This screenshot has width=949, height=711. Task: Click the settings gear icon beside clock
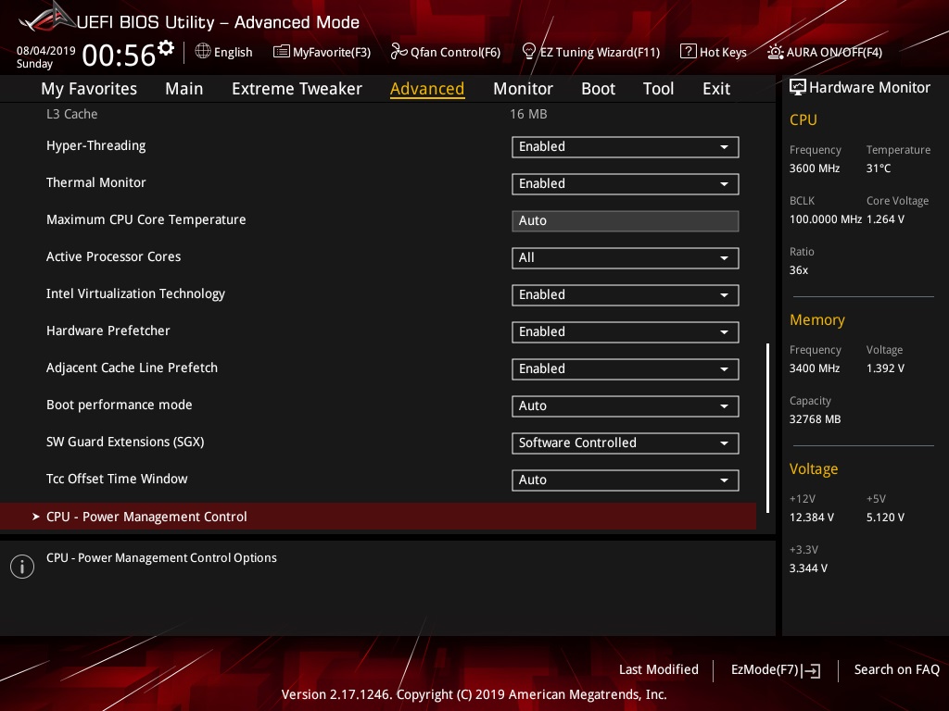tap(165, 48)
